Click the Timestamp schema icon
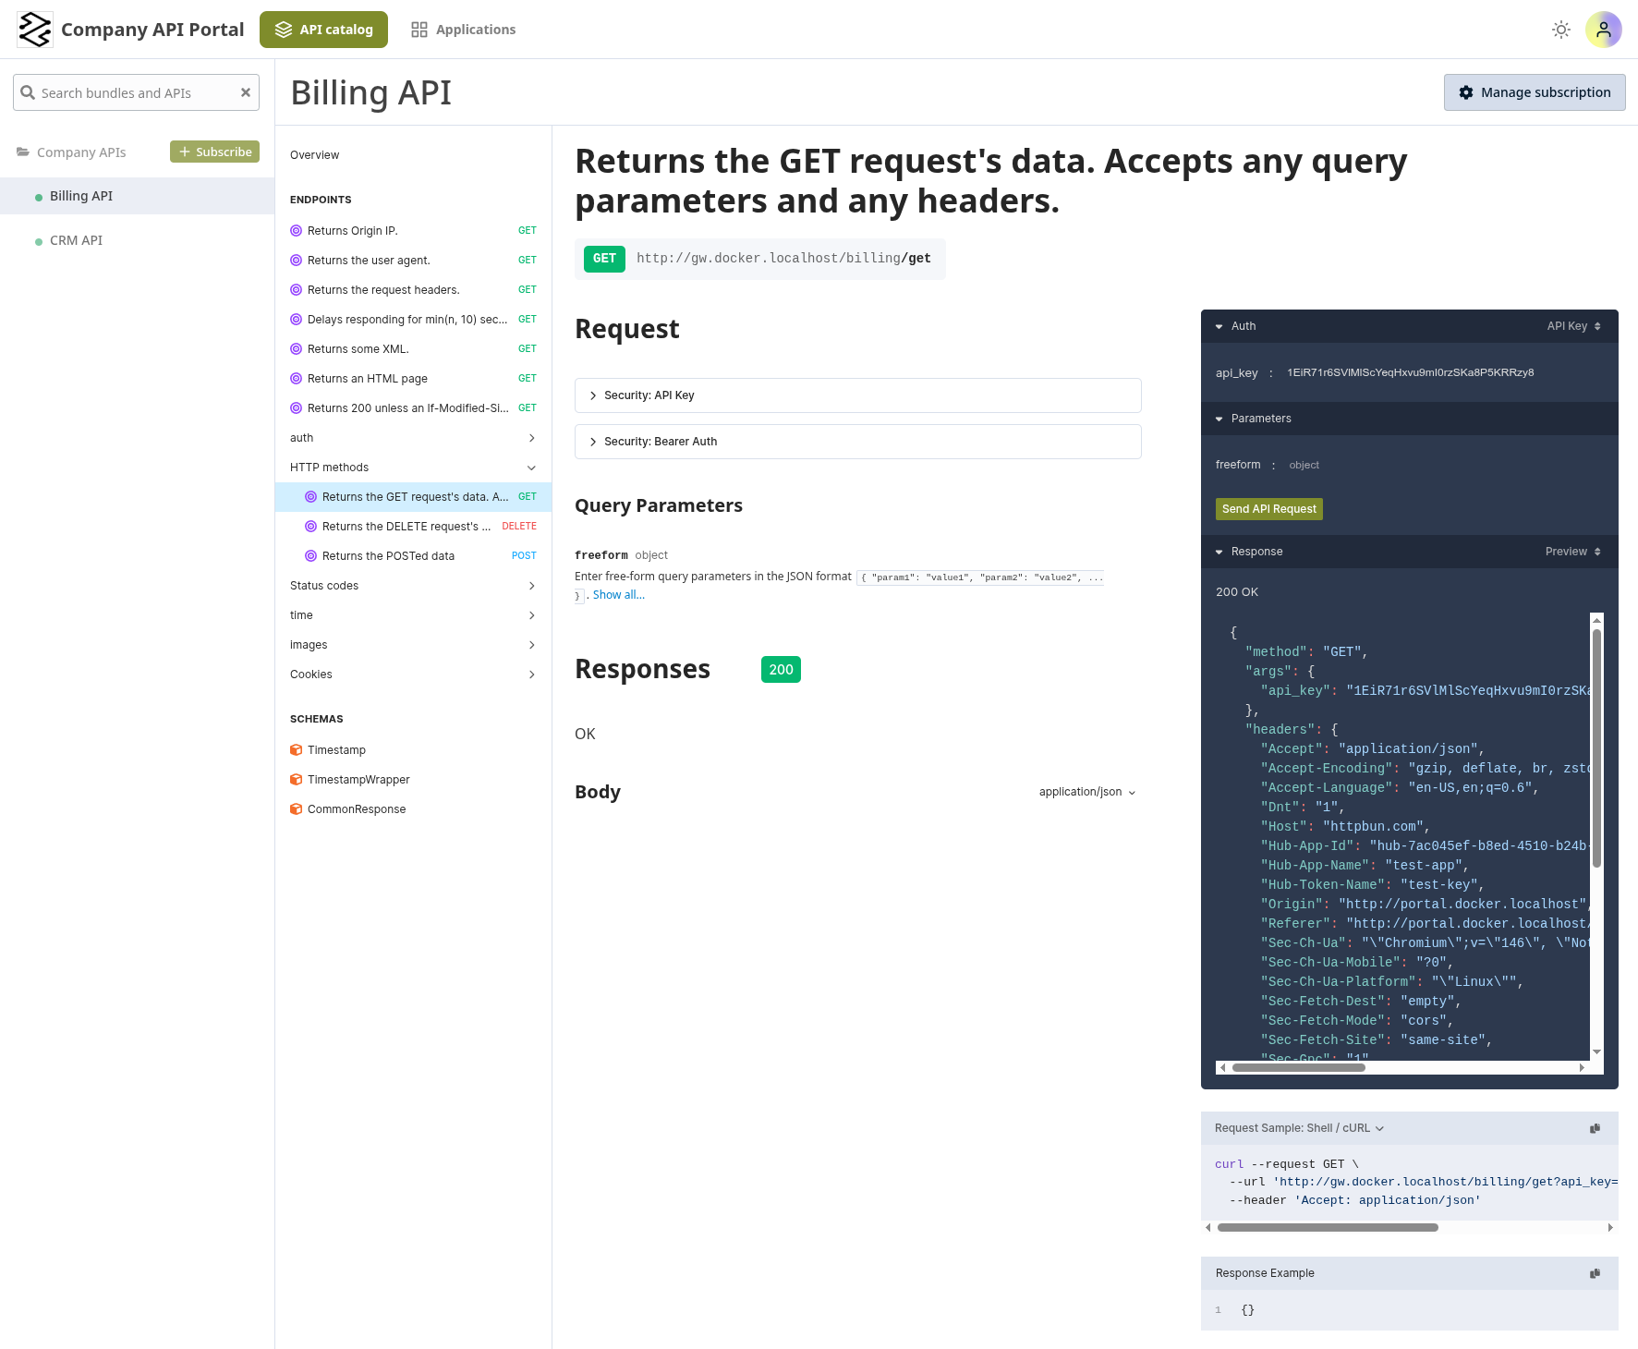 [296, 749]
